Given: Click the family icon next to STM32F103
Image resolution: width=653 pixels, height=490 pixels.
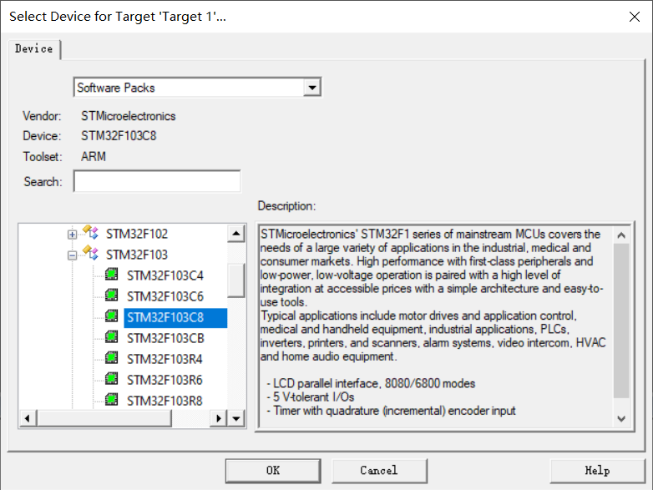Looking at the screenshot, I should click(x=90, y=253).
